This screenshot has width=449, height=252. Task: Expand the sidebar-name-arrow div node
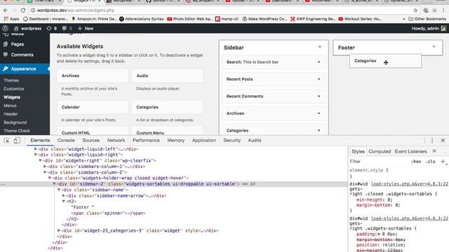point(64,196)
